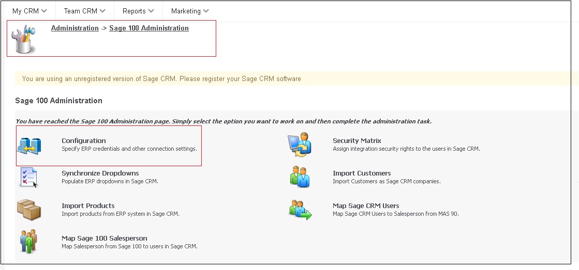Go to Administration breadcrumb link
Screen dimensions: 579x270
point(75,28)
